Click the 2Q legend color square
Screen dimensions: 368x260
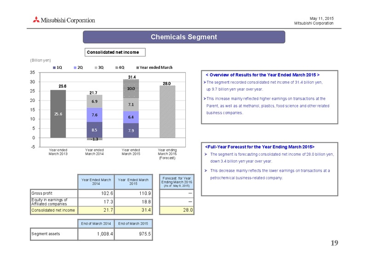[x=75, y=68]
